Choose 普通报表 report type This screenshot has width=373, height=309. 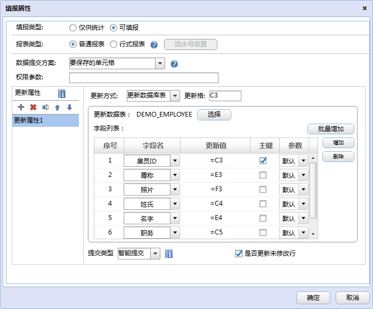coord(73,44)
